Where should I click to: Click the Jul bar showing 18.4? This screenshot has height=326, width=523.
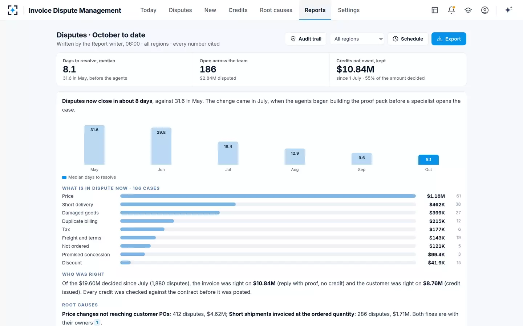[228, 153]
